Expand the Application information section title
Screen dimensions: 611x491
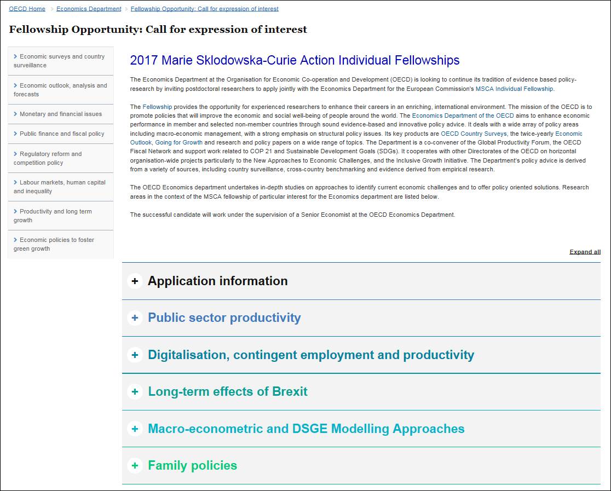(x=217, y=281)
